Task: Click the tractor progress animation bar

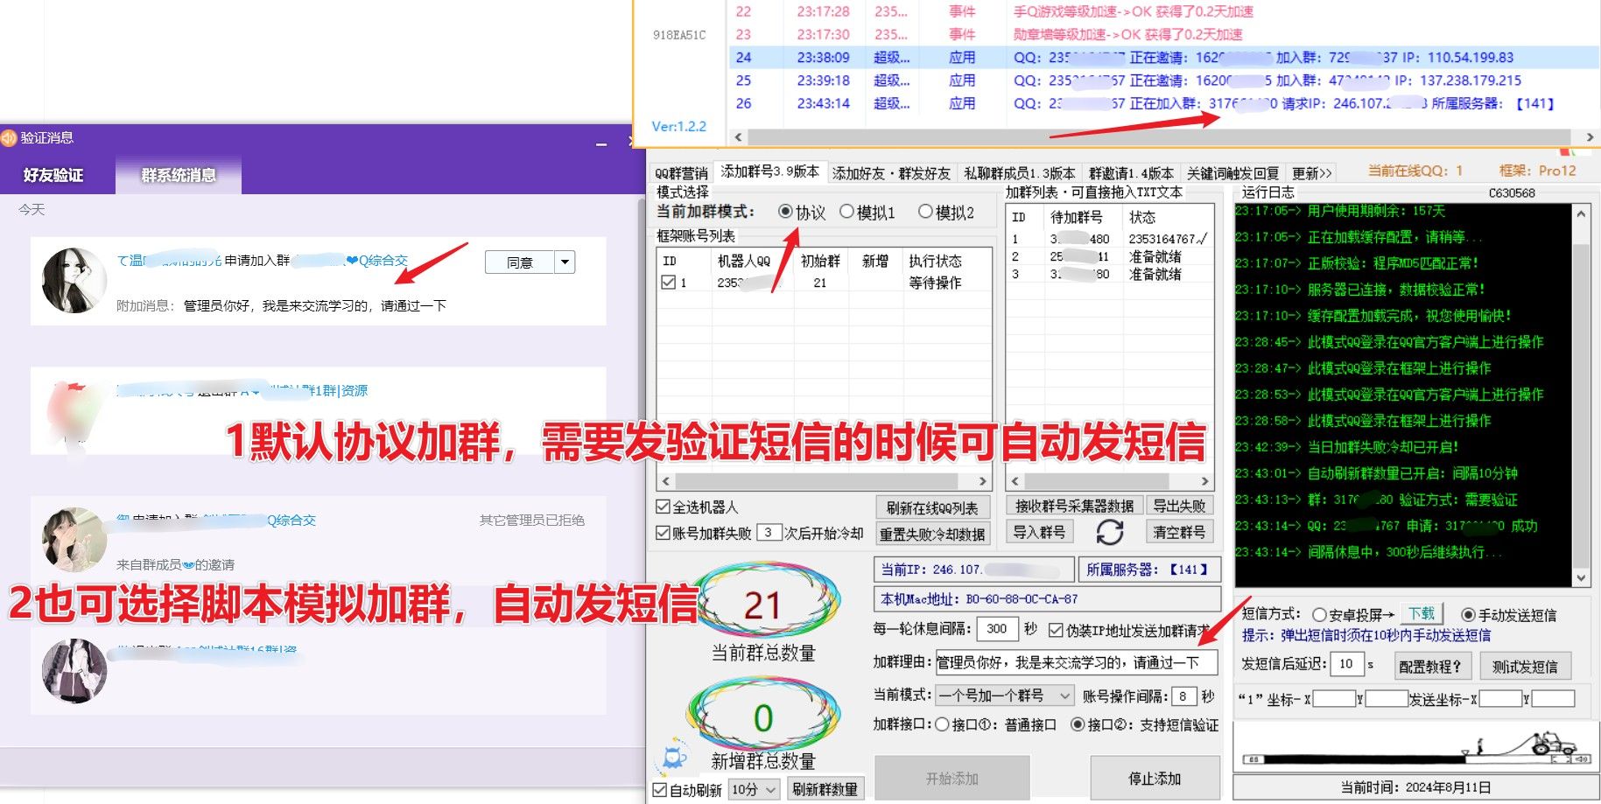Action: [1416, 746]
